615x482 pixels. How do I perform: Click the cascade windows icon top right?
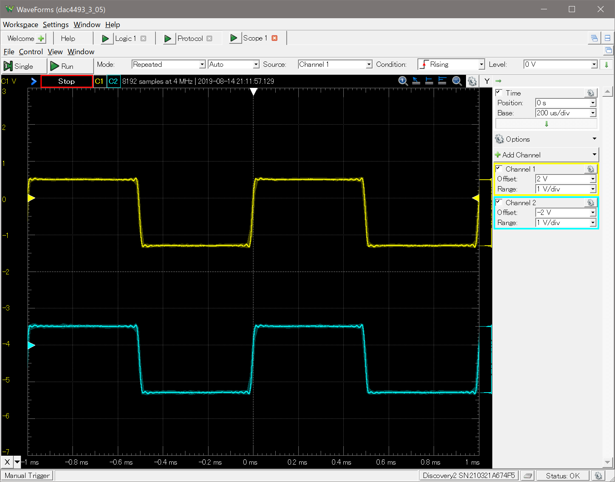point(594,38)
